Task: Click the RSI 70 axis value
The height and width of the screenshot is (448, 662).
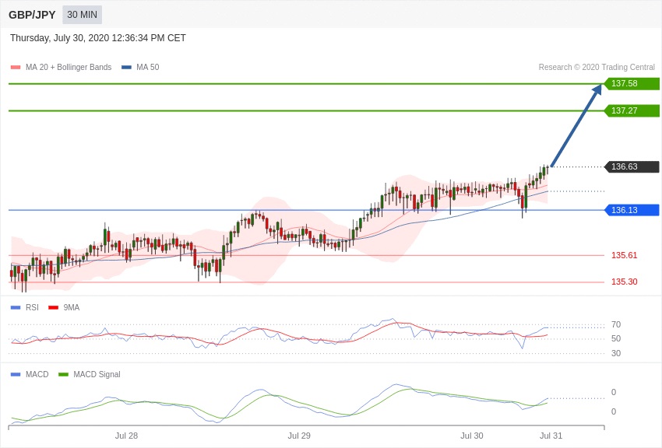Action: pyautogui.click(x=616, y=324)
